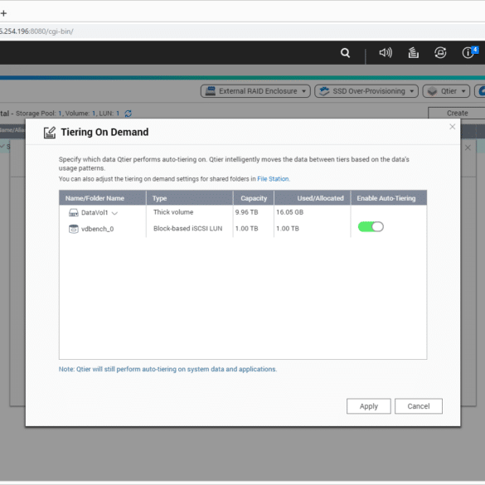The height and width of the screenshot is (485, 485).
Task: Sort by Name/Folder Name column header
Action: click(x=102, y=198)
